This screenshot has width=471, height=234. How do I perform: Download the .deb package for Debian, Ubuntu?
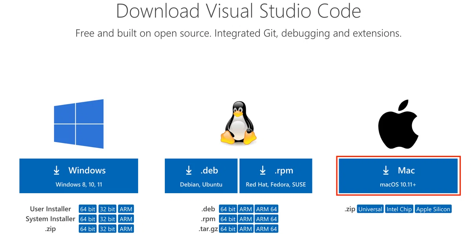[201, 176]
